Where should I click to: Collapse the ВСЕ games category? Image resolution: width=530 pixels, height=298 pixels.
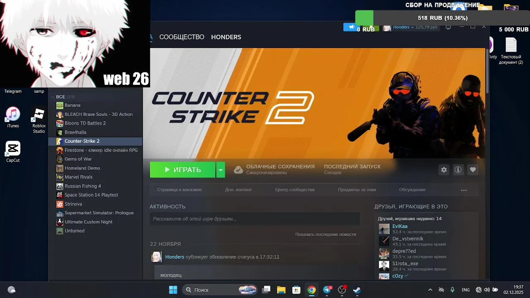coord(53,97)
